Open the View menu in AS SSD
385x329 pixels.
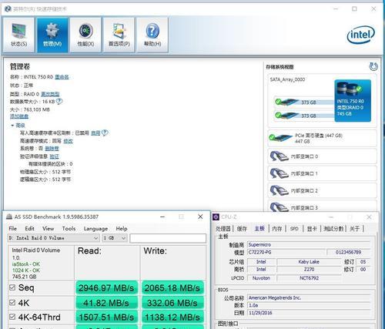tap(48, 228)
